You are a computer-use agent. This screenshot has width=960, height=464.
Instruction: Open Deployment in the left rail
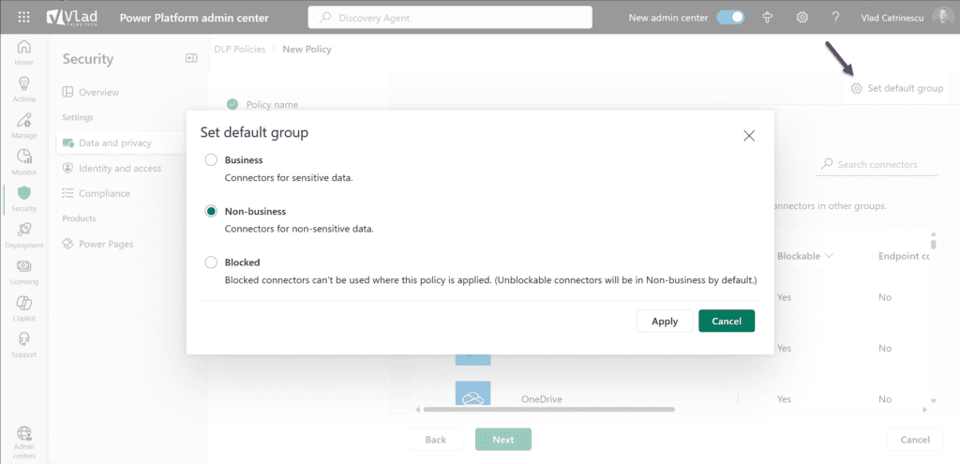(23, 235)
